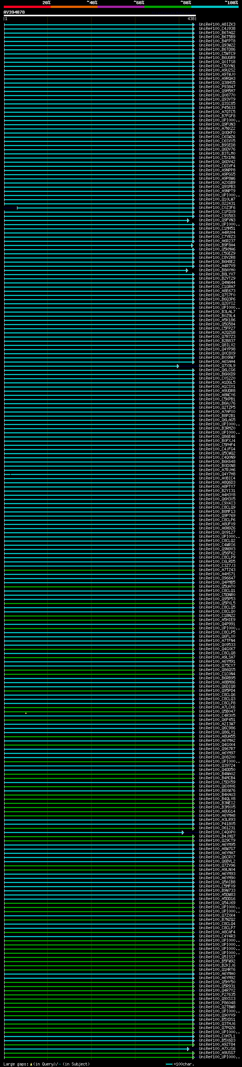Open hit UniRef100_C5WTC9
The width and height of the screenshot is (242, 1067).
click(x=217, y=53)
